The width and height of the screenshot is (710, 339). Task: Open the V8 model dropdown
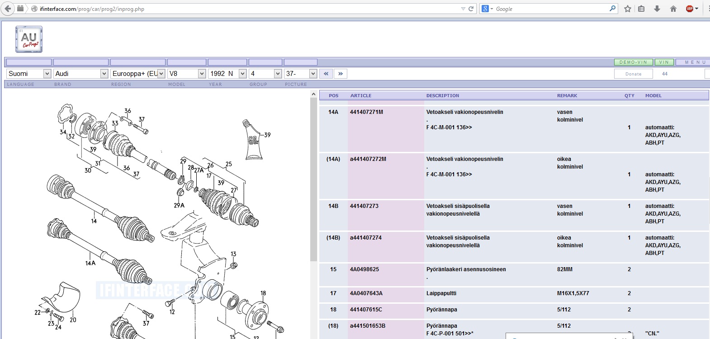tap(187, 74)
